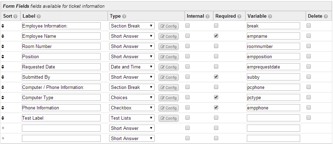Expand the Choices type dropdown for Computer Type
333x144 pixels.
click(x=132, y=97)
